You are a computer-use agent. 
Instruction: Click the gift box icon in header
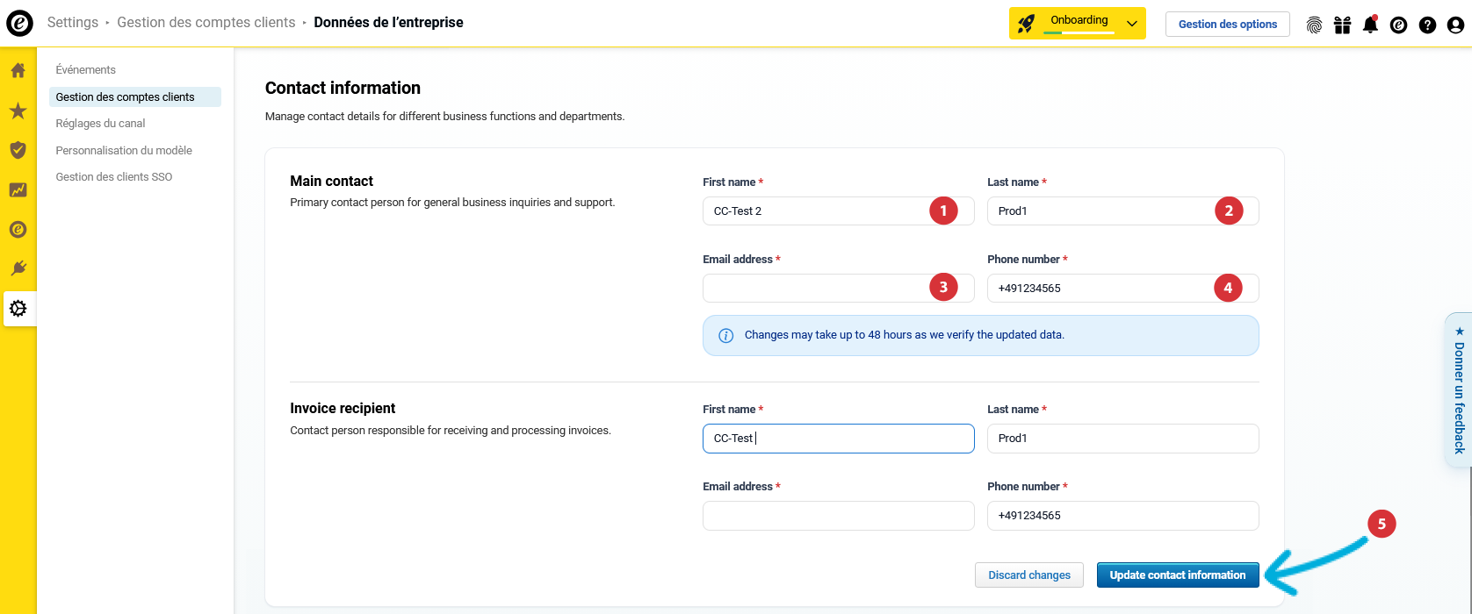pos(1342,25)
